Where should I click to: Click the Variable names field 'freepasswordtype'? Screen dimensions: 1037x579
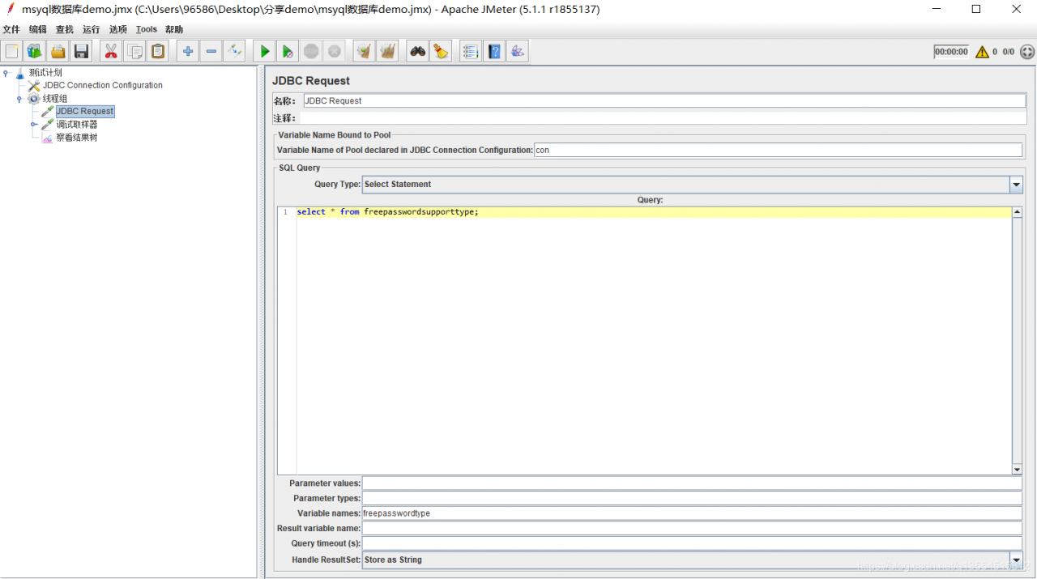click(692, 513)
